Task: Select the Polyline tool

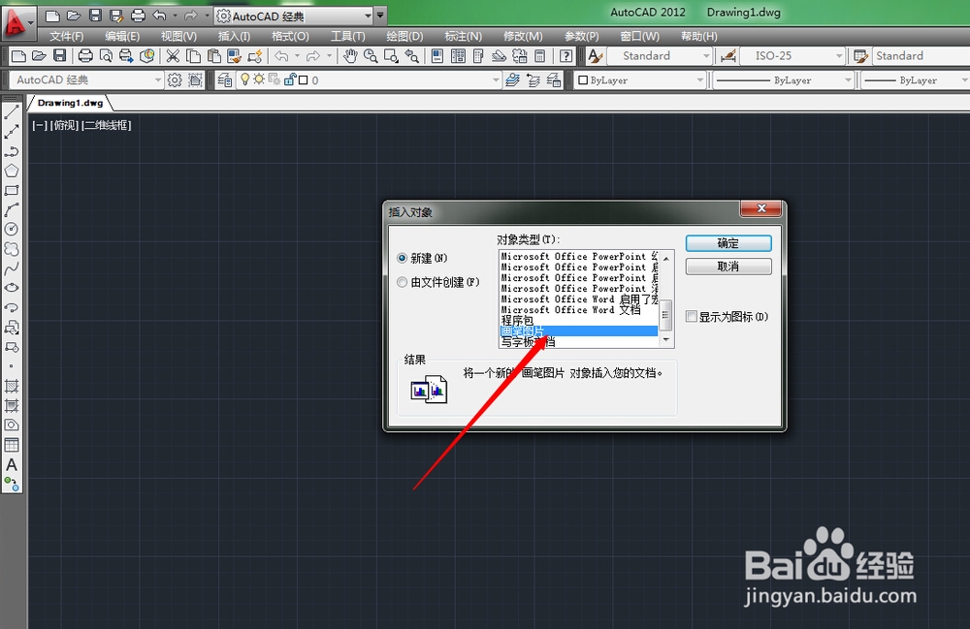Action: (x=11, y=151)
